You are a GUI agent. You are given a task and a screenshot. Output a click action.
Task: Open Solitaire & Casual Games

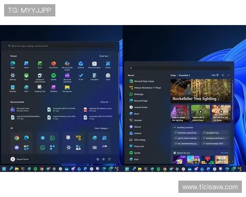[x=40, y=78]
